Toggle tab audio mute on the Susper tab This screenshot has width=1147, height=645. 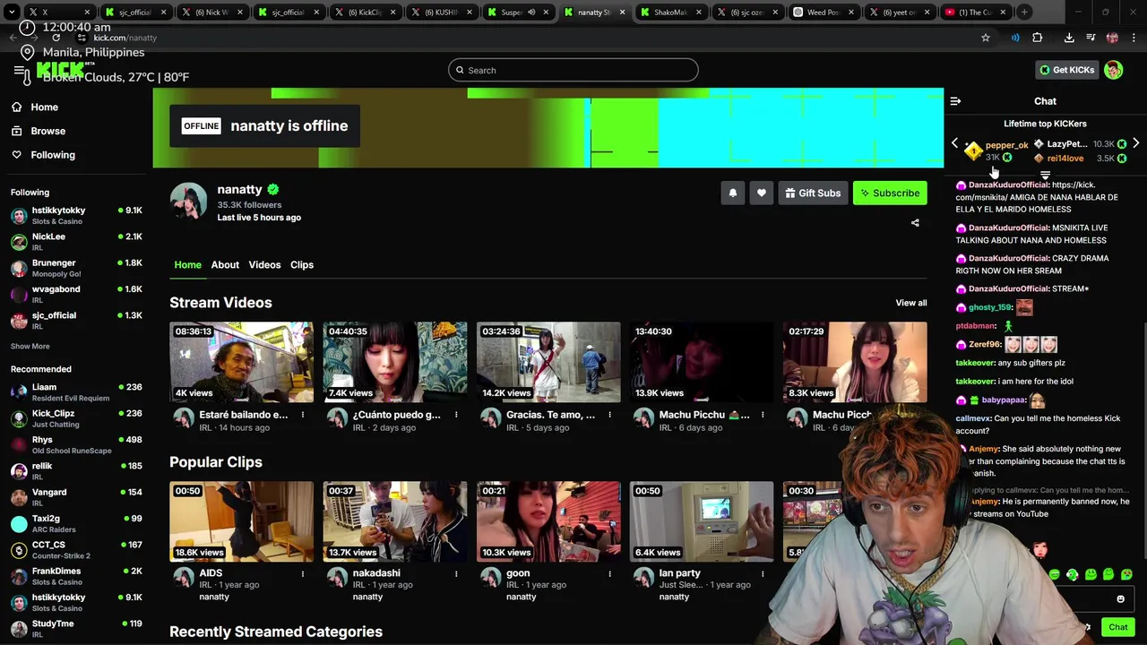pyautogui.click(x=531, y=13)
